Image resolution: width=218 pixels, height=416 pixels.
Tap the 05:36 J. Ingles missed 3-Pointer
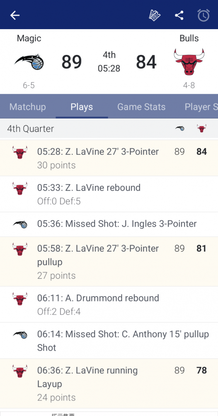[109, 224]
